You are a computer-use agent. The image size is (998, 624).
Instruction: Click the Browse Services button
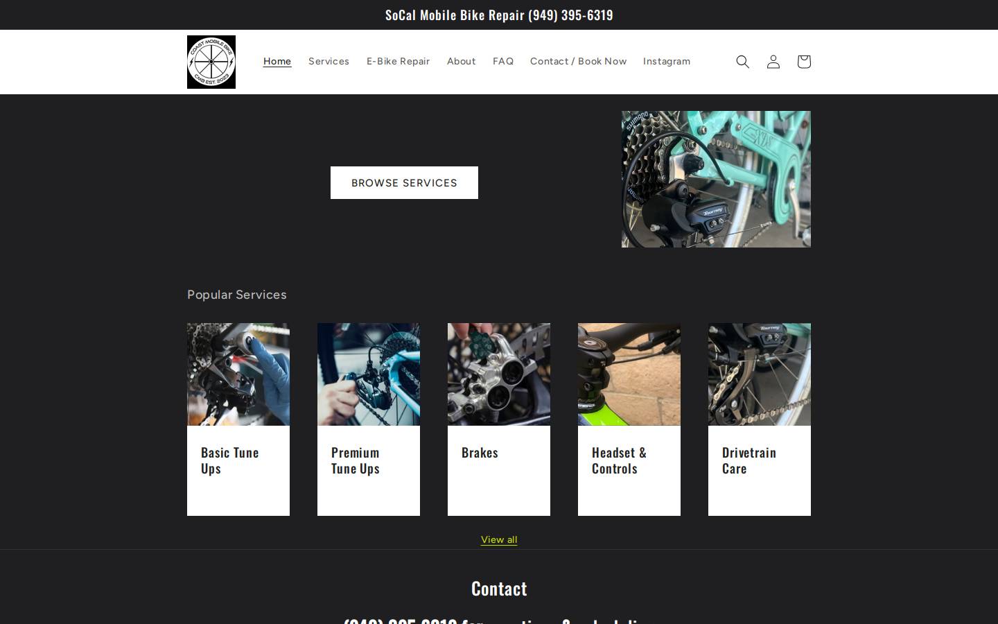click(404, 182)
